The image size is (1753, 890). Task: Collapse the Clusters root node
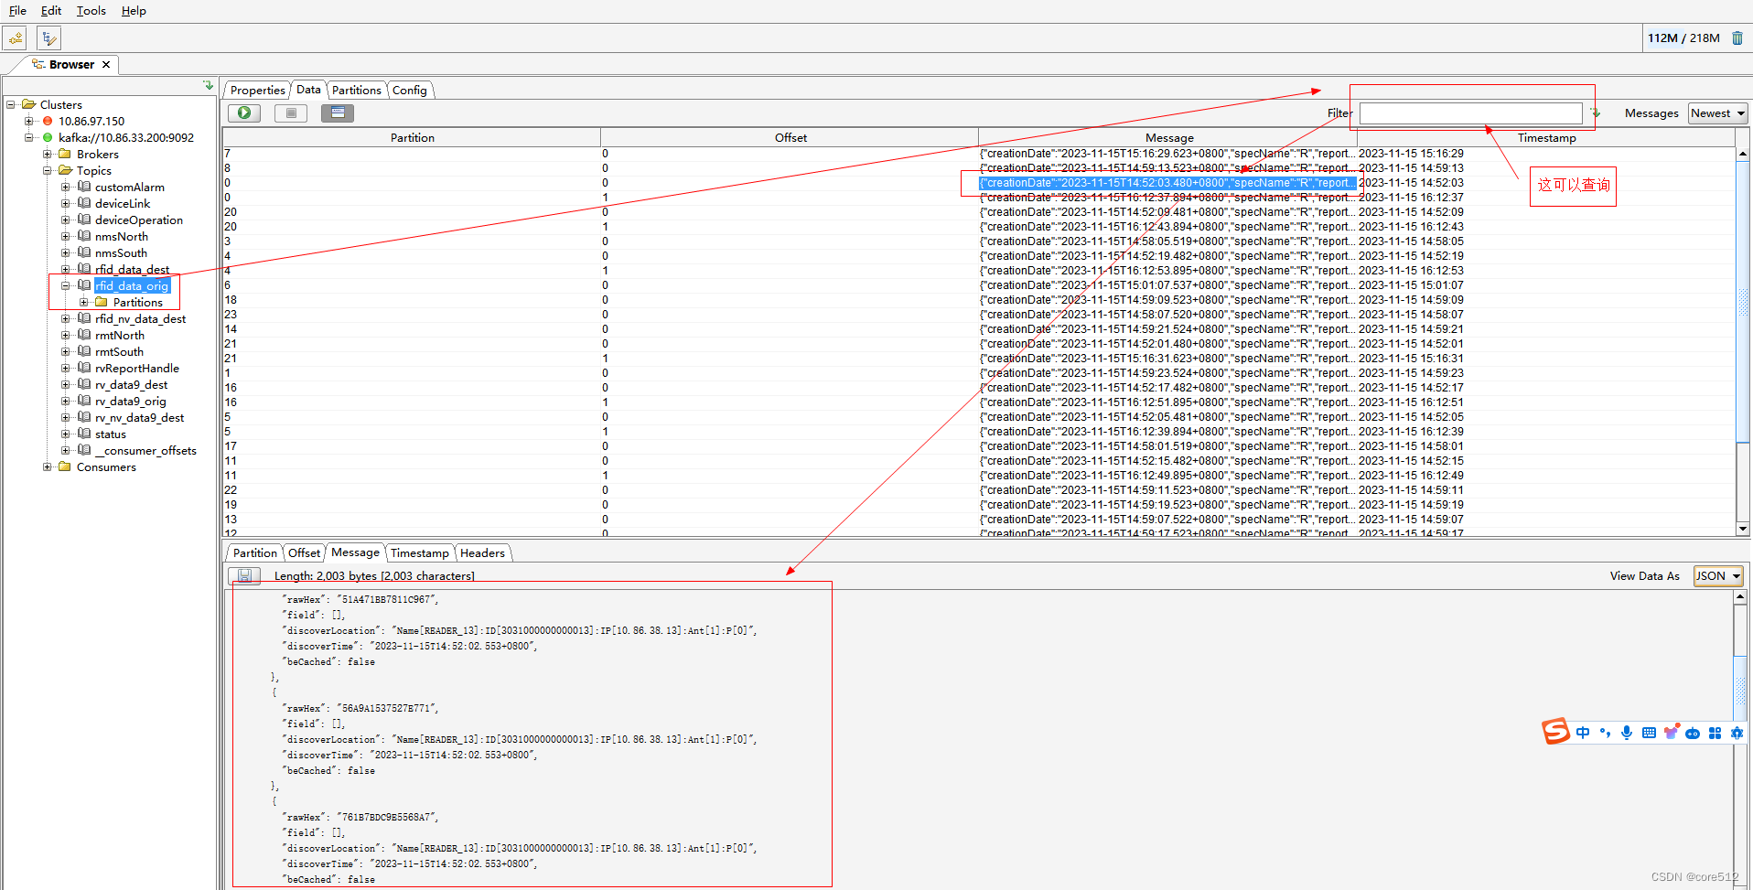tap(11, 104)
